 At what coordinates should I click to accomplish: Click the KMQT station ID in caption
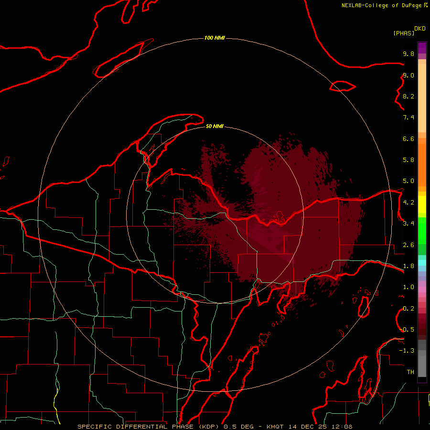tap(276, 427)
